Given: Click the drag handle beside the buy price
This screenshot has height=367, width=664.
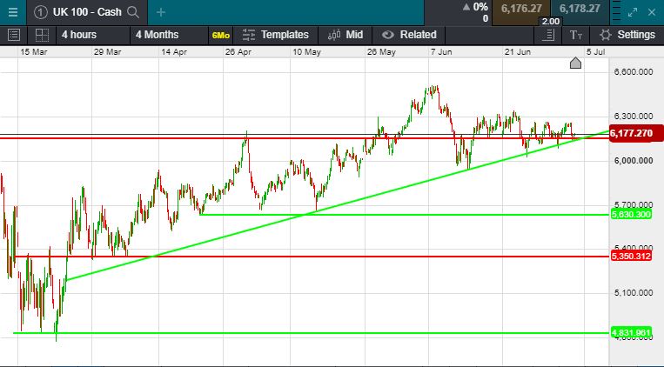Looking at the screenshot, I should 616,12.
